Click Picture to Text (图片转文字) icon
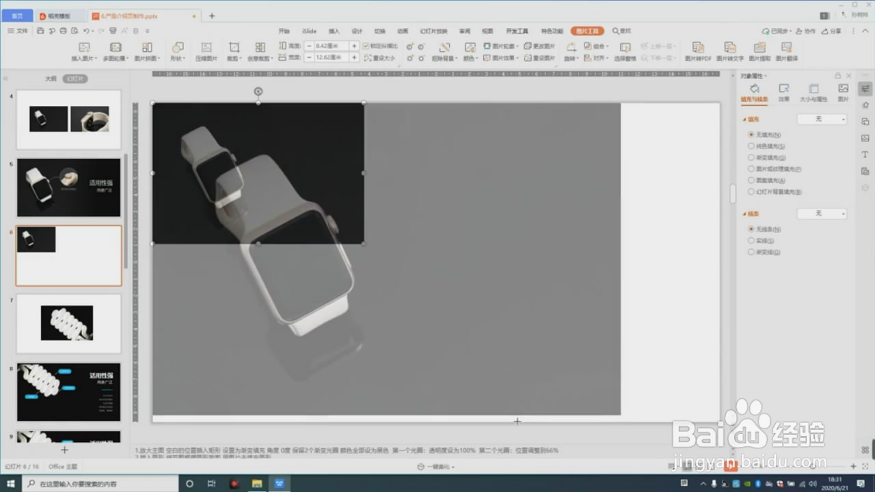The width and height of the screenshot is (875, 492). (730, 47)
